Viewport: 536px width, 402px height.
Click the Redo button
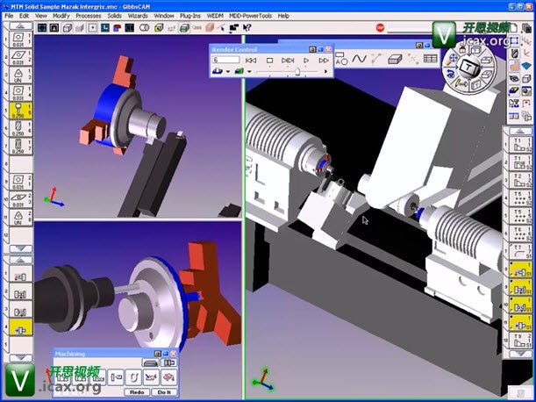(136, 392)
